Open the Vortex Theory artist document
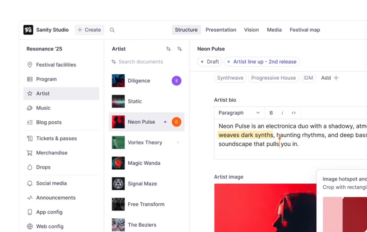This screenshot has width=367, height=232. (147, 142)
